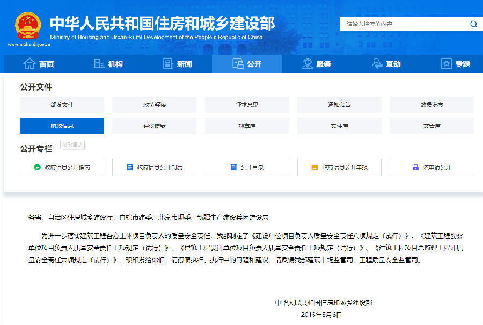The image size is (483, 325).
Task: Select the 互动 person-chat icon
Action: pyautogui.click(x=377, y=64)
